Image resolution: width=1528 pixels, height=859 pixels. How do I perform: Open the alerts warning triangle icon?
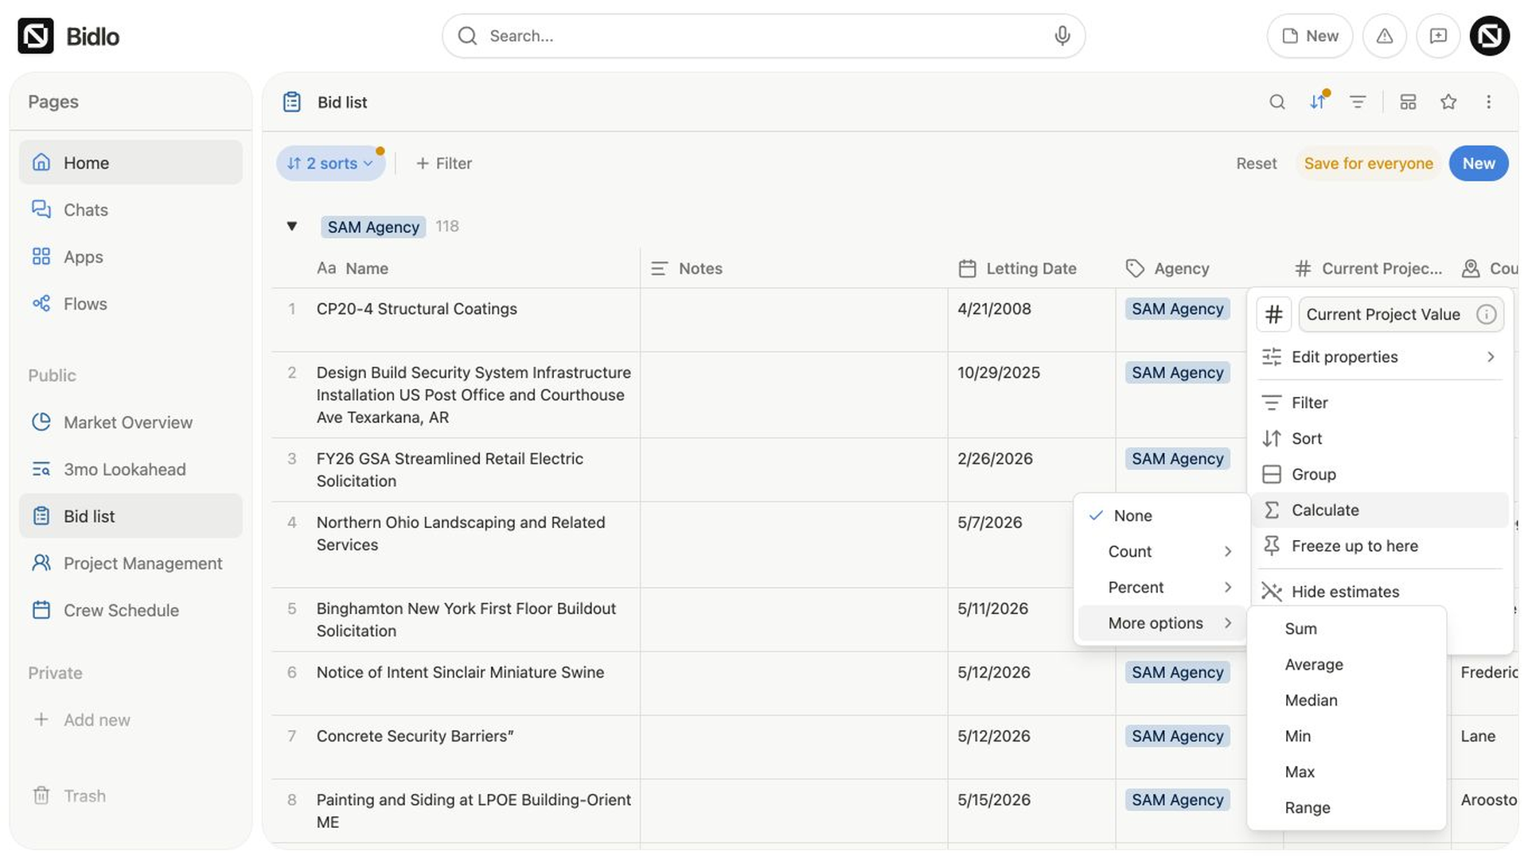[x=1385, y=36]
